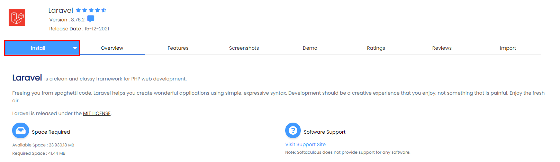Click the blue Install button
The image size is (560, 162).
tap(38, 48)
